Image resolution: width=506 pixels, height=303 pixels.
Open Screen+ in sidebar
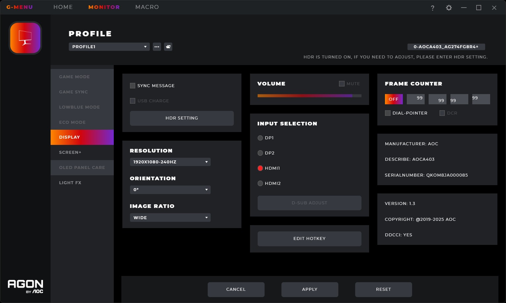coord(82,152)
